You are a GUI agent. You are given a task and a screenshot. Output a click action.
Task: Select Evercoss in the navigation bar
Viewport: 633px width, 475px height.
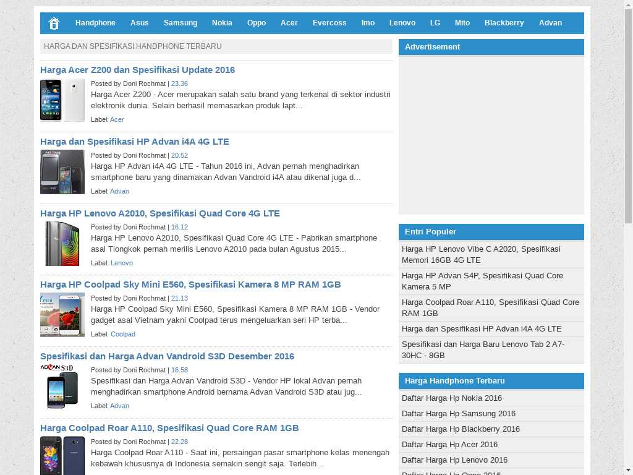pos(329,23)
